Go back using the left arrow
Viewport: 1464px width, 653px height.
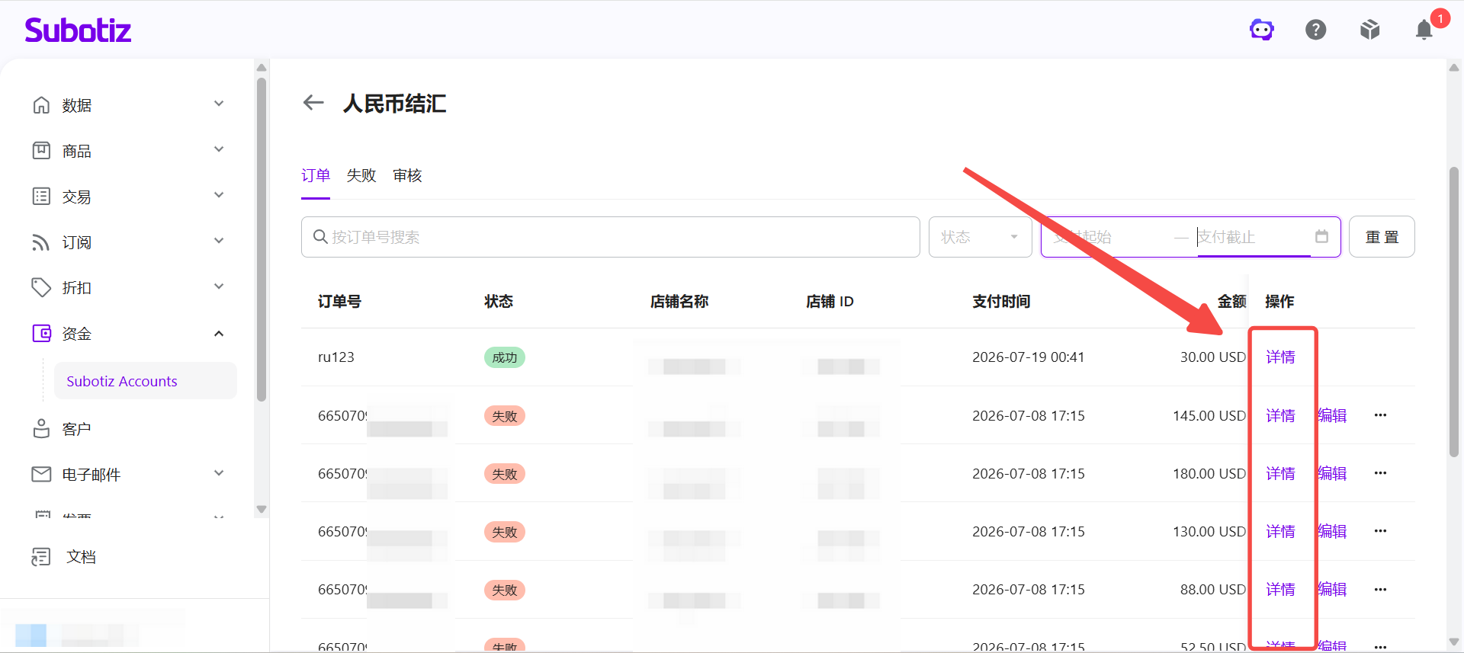coord(313,102)
